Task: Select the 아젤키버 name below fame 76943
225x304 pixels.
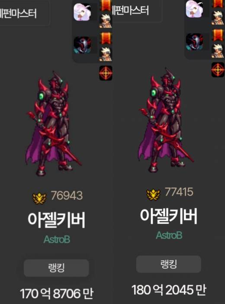Action: point(57,220)
